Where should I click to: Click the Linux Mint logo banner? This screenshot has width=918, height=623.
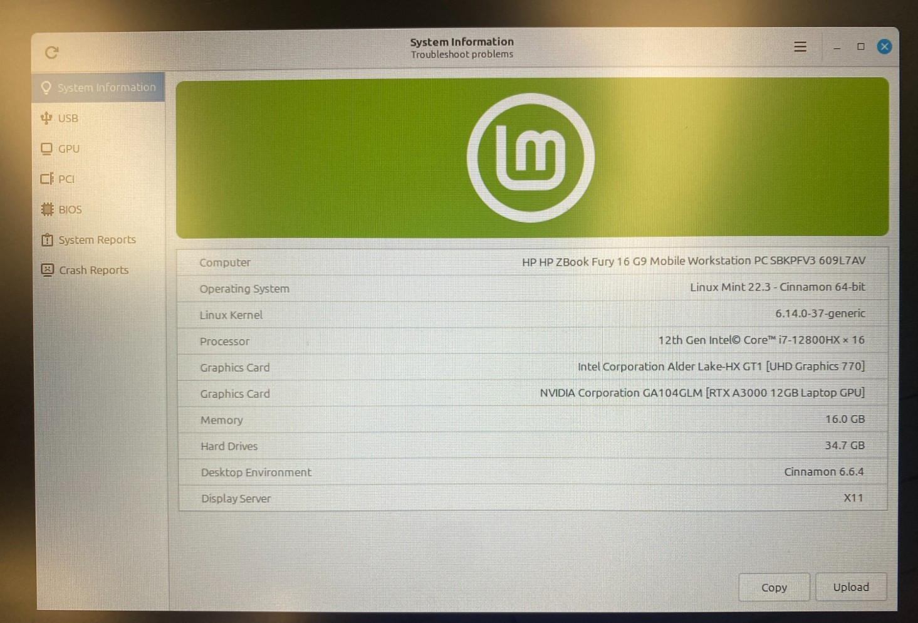click(x=532, y=157)
